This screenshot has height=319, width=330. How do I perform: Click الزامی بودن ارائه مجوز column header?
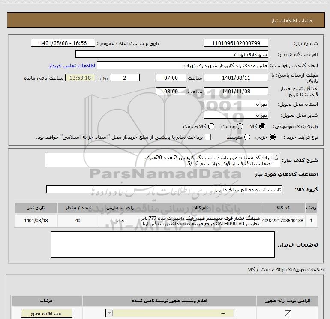[288, 301]
